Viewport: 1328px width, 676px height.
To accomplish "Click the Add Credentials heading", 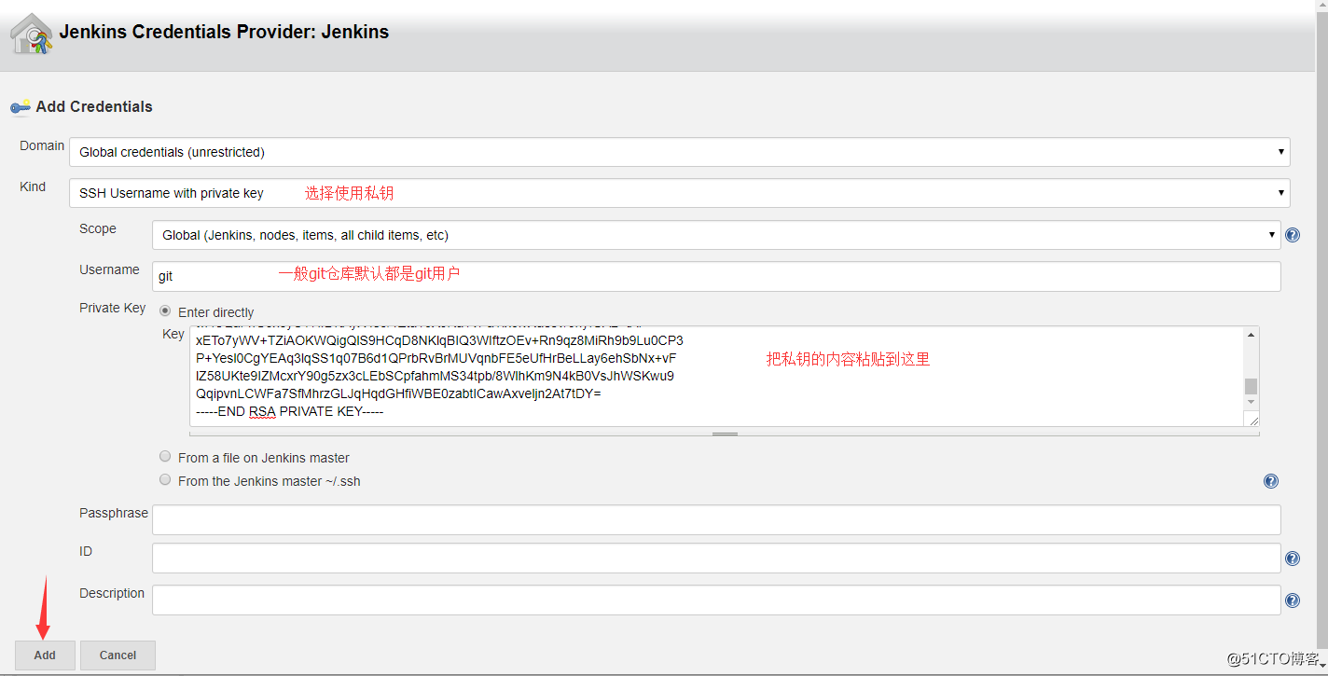I will click(x=94, y=107).
